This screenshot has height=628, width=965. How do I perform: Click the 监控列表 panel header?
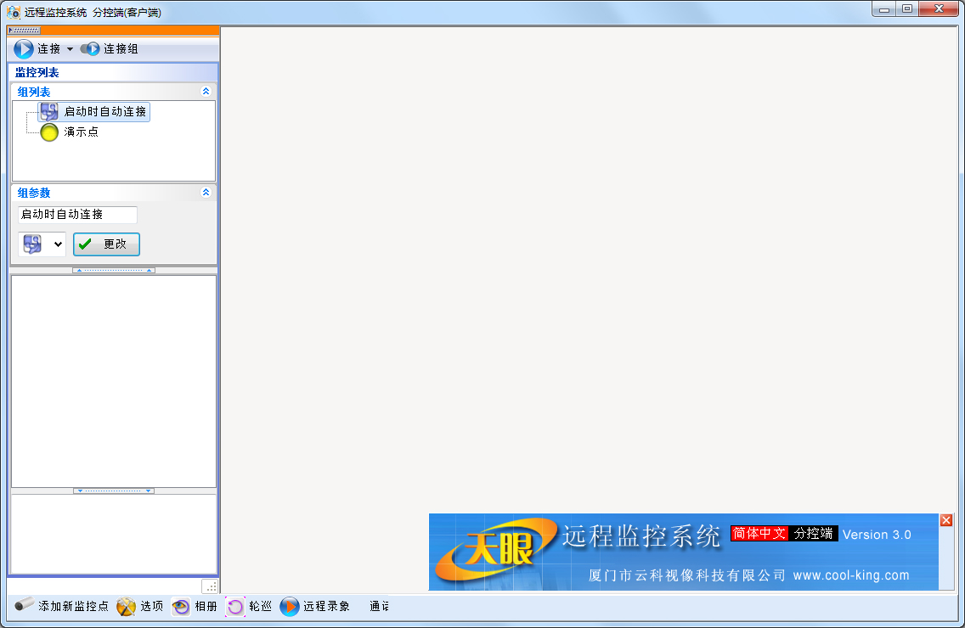(37, 72)
